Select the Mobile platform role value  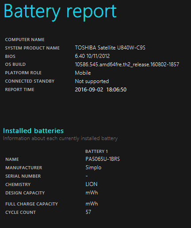(83, 73)
